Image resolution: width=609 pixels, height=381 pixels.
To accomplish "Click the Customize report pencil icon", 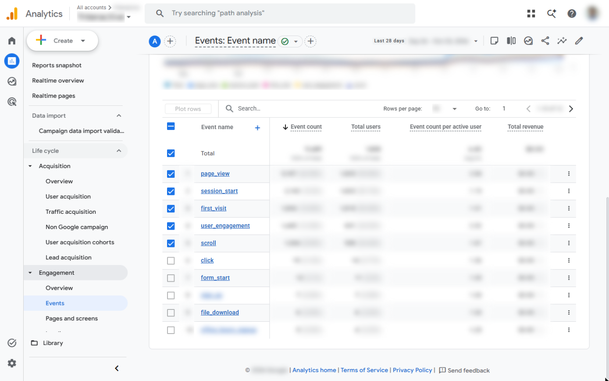I will pyautogui.click(x=579, y=41).
